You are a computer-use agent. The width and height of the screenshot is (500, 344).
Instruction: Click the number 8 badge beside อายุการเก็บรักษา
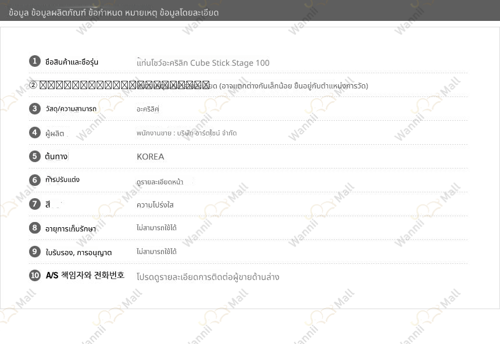tap(35, 228)
